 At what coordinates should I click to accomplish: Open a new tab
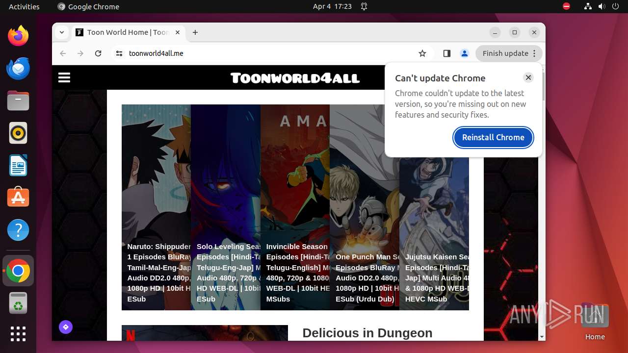(195, 32)
